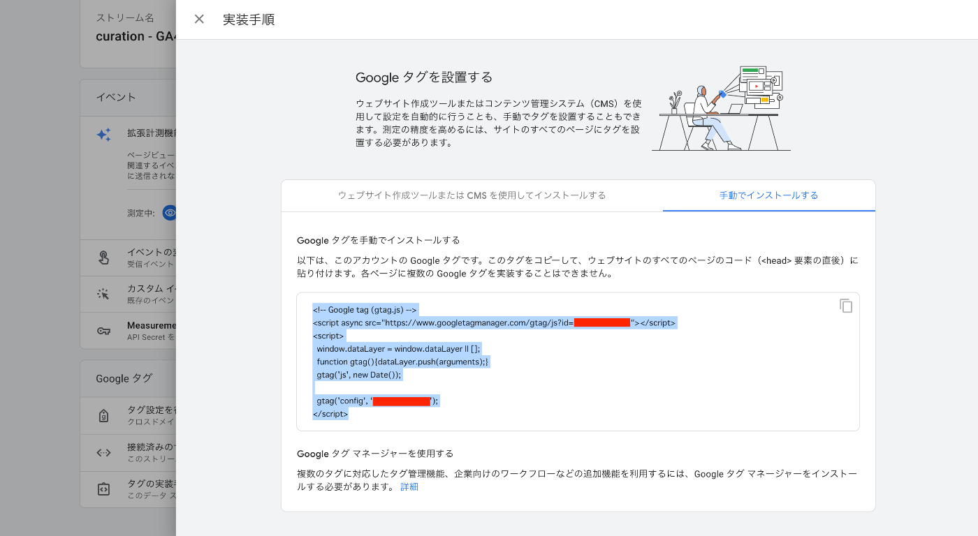Open the カスタム イベント row in background page

click(x=128, y=294)
